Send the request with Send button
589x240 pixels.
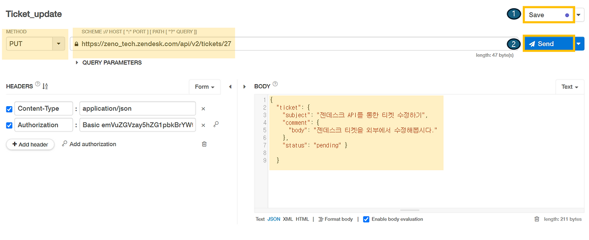coord(549,44)
